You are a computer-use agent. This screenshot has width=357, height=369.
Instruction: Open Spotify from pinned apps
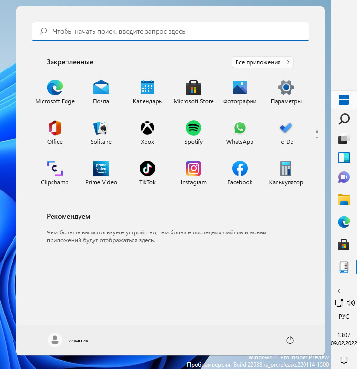[193, 133]
